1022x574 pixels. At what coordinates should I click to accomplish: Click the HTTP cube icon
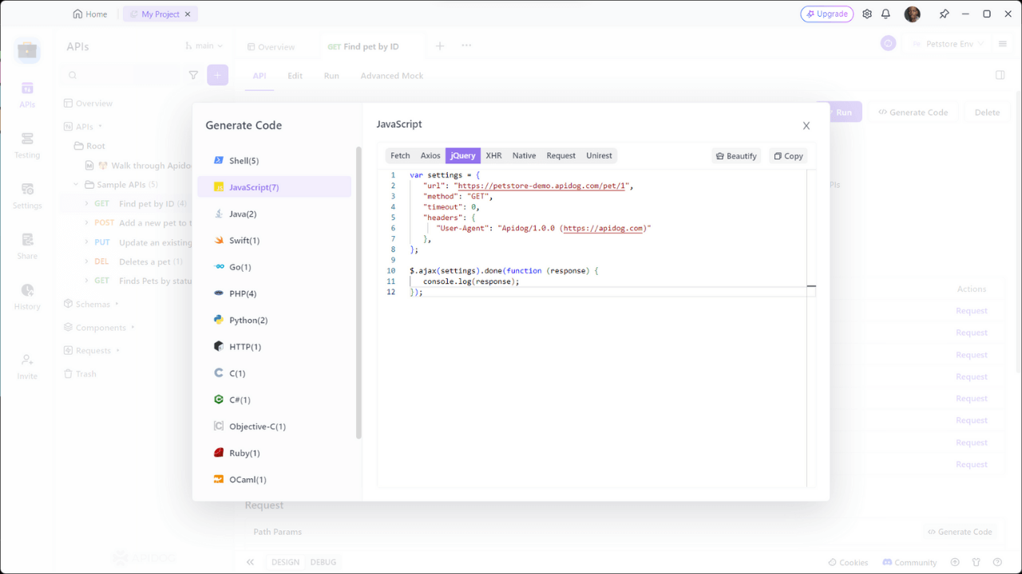(x=219, y=347)
